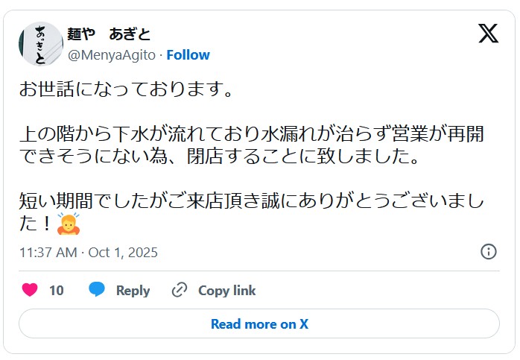
Task: Click the like count 10
Action: click(x=57, y=291)
